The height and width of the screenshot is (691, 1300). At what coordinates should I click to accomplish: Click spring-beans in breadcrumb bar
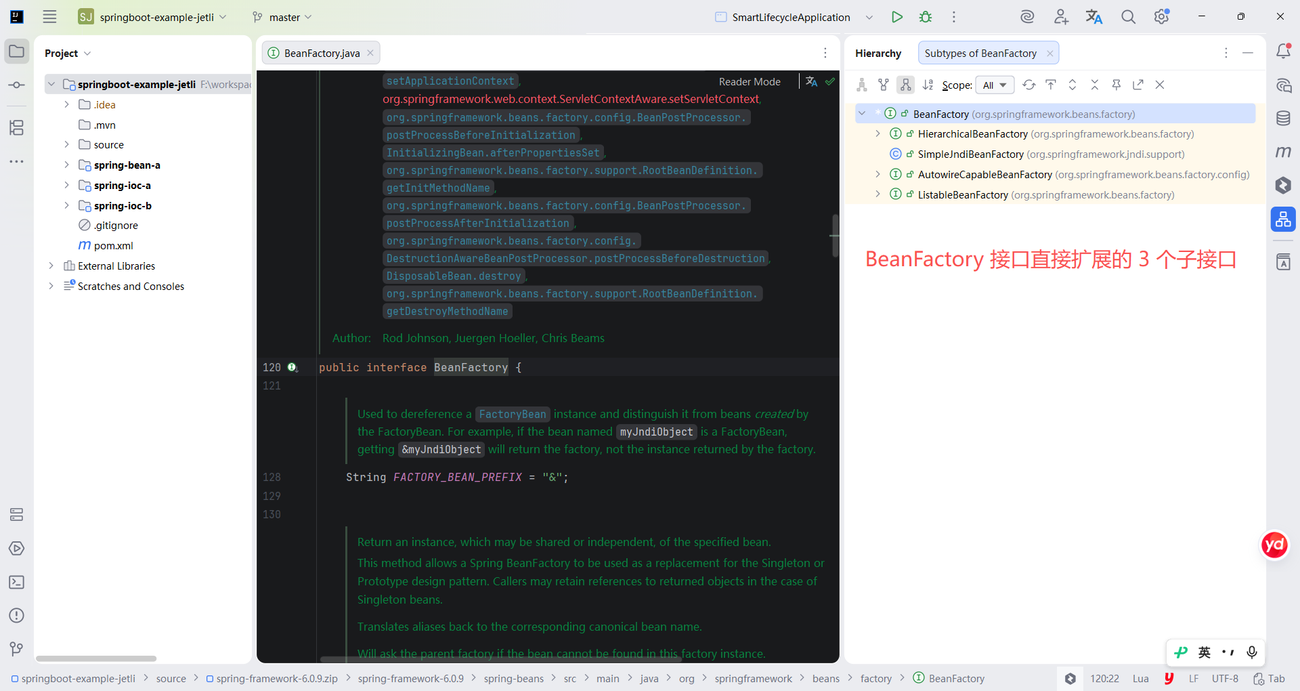coord(514,679)
